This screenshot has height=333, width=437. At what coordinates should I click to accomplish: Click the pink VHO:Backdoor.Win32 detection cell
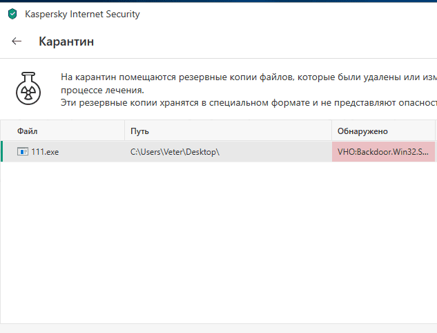(383, 151)
